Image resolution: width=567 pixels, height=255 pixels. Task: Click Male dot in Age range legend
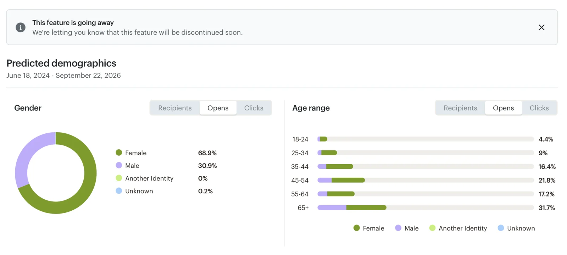click(x=398, y=228)
